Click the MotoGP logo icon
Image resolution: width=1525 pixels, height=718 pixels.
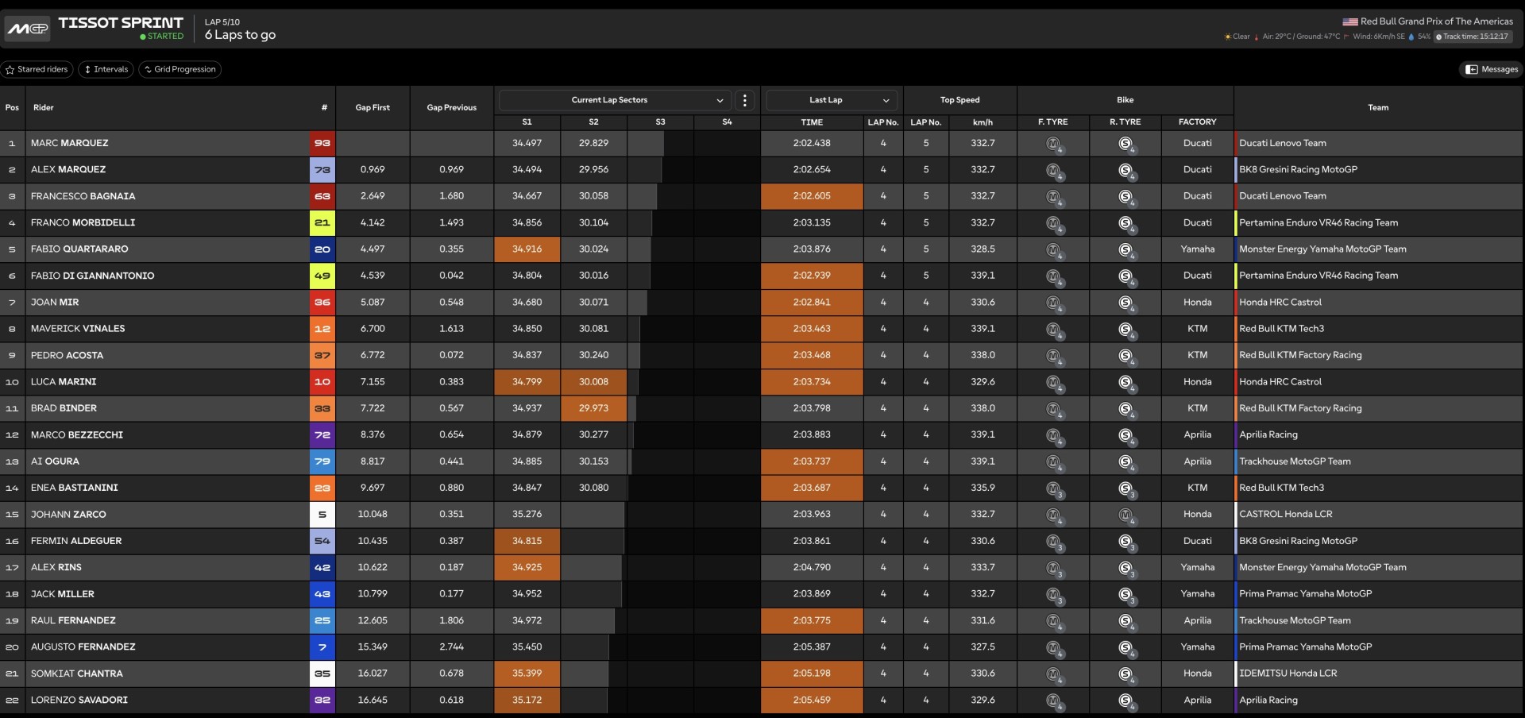tap(28, 29)
